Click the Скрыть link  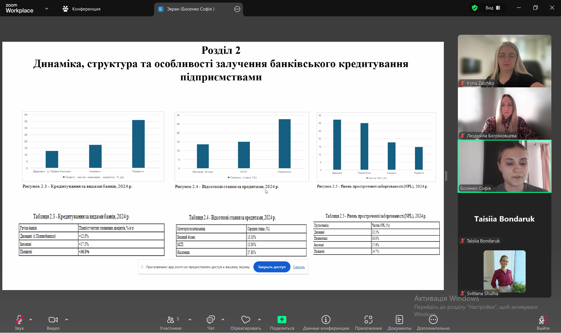299,267
